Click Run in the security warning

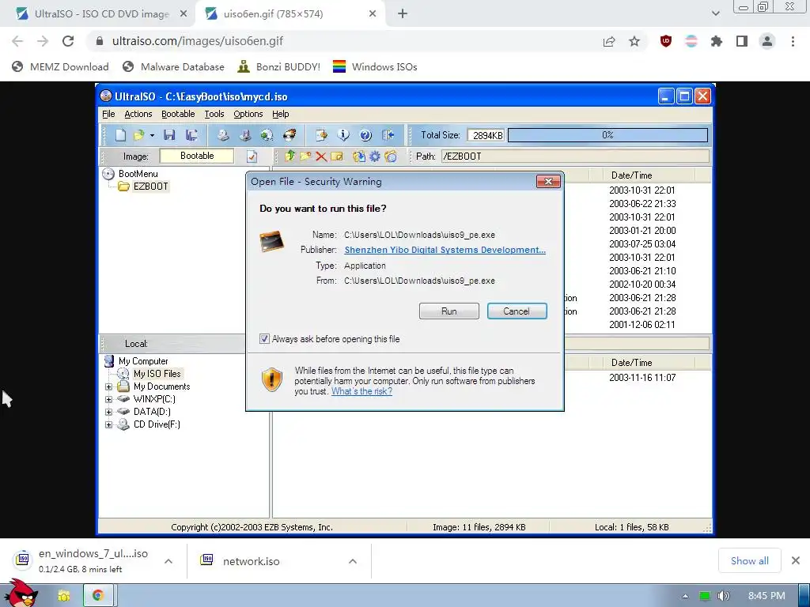pos(449,311)
